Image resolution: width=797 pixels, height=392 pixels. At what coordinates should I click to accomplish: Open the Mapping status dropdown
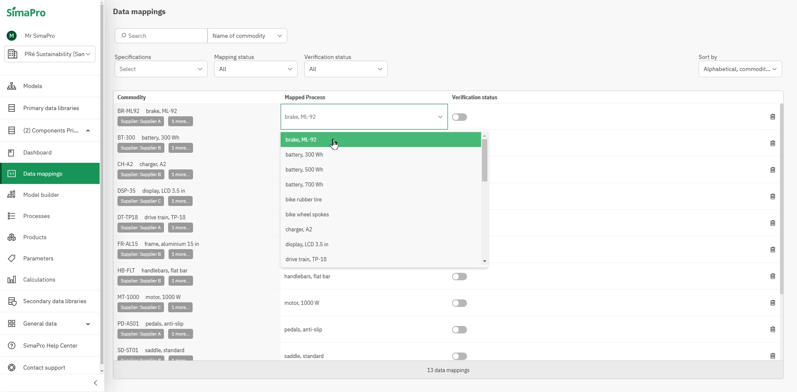pos(256,69)
